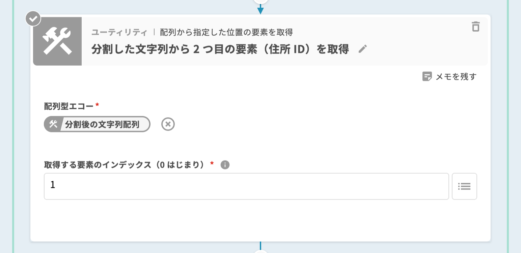The image size is (521, 253).
Task: Click the step title 分割した文字列から 2 つ目の要素
Action: click(x=220, y=49)
